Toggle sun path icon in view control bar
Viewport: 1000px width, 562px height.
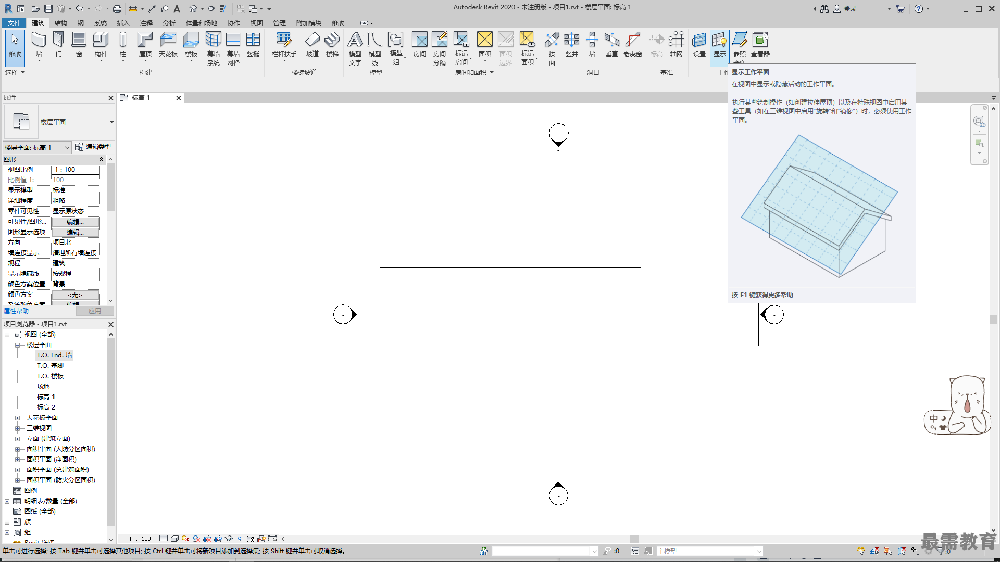click(185, 539)
